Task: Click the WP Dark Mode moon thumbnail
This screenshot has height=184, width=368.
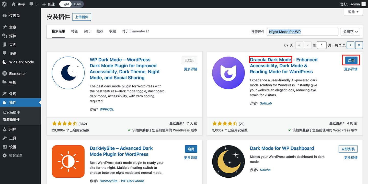Action: point(68,73)
